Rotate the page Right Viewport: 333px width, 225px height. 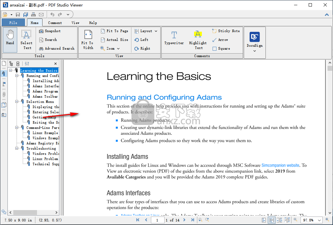[x=142, y=48]
